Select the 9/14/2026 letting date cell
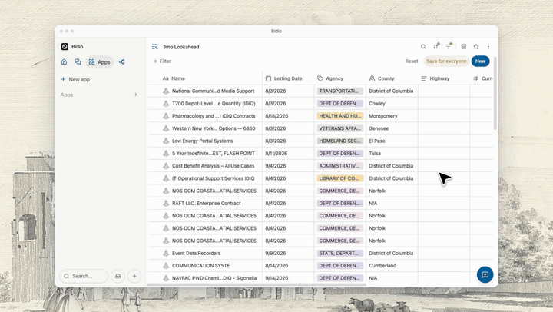The image size is (553, 312). (288, 278)
